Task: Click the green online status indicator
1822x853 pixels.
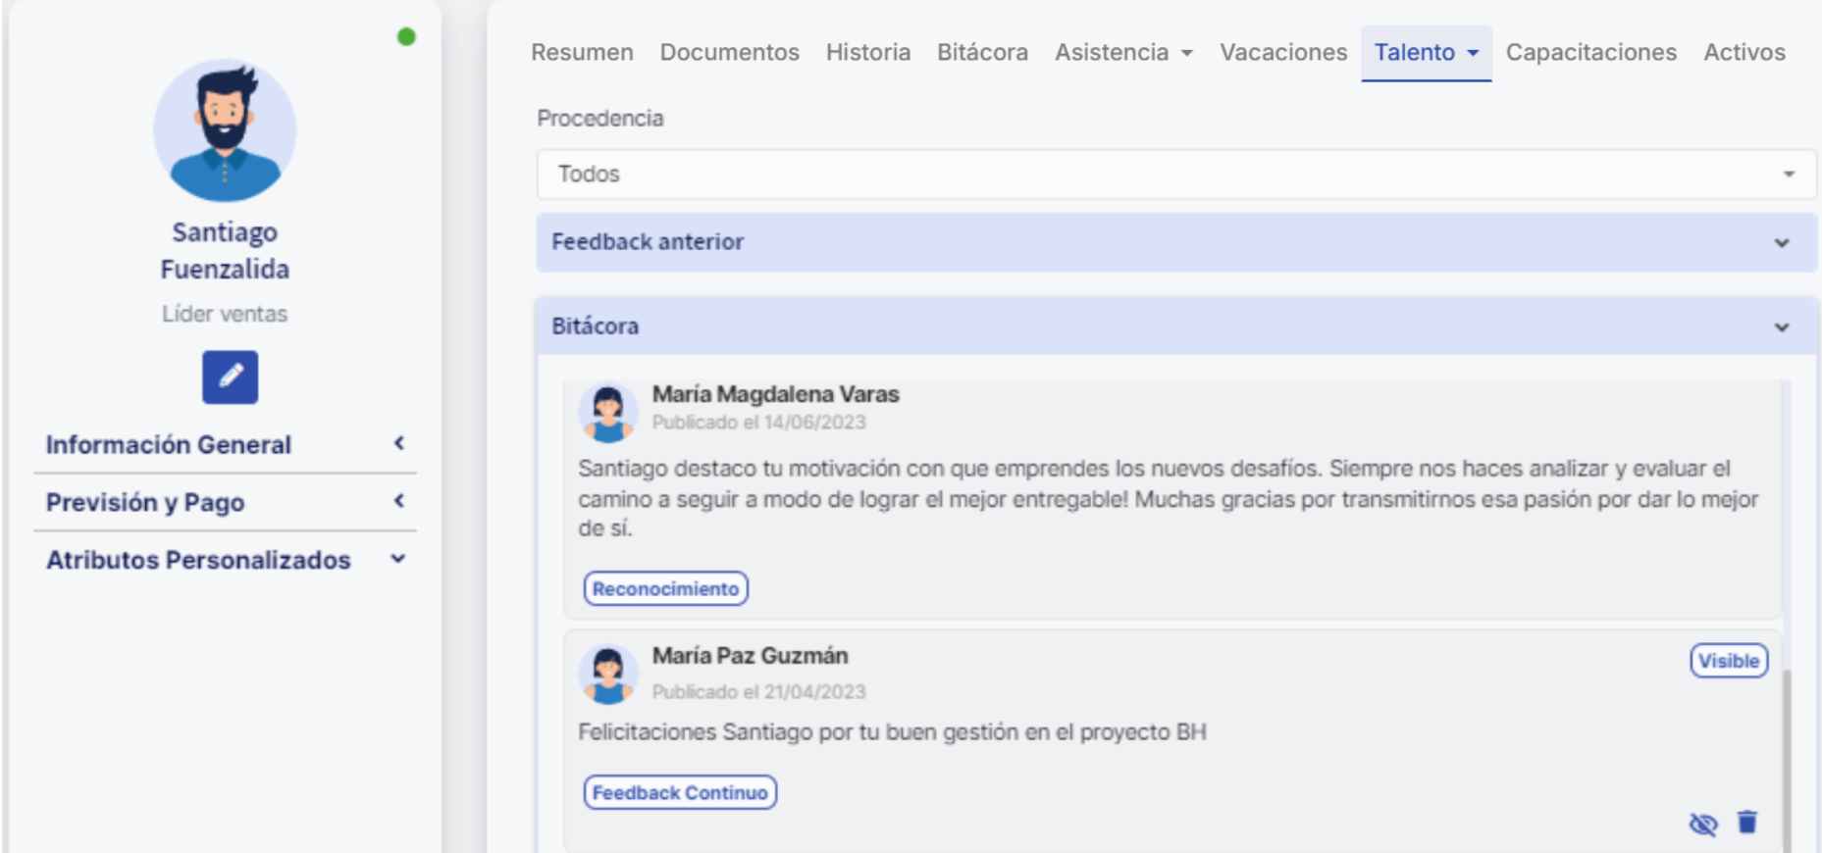Action: pyautogui.click(x=406, y=37)
